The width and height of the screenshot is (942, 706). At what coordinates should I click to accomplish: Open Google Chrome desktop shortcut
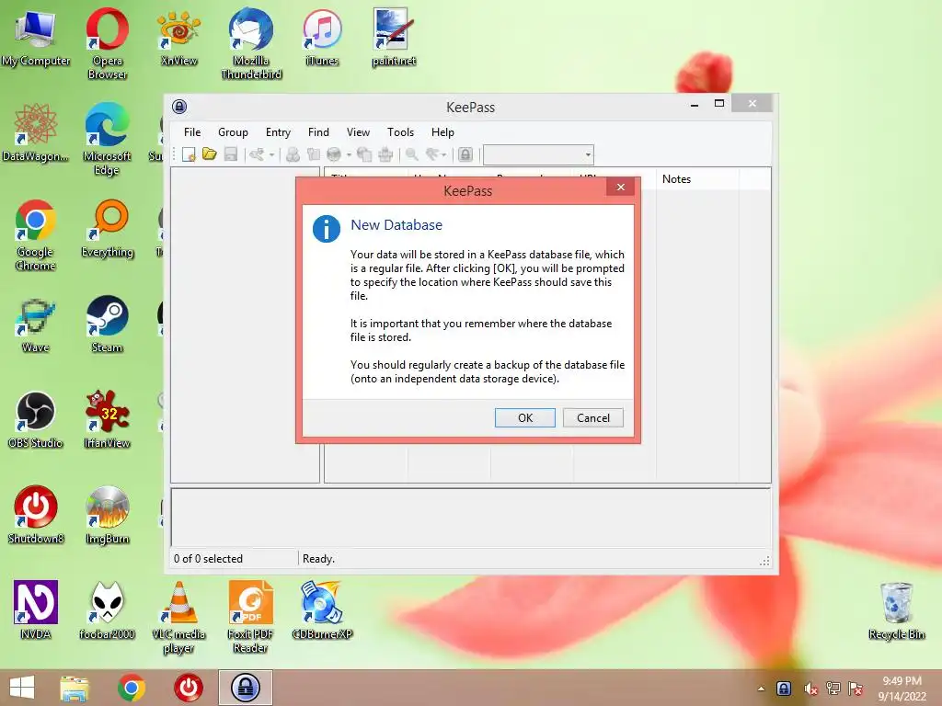[x=36, y=234]
